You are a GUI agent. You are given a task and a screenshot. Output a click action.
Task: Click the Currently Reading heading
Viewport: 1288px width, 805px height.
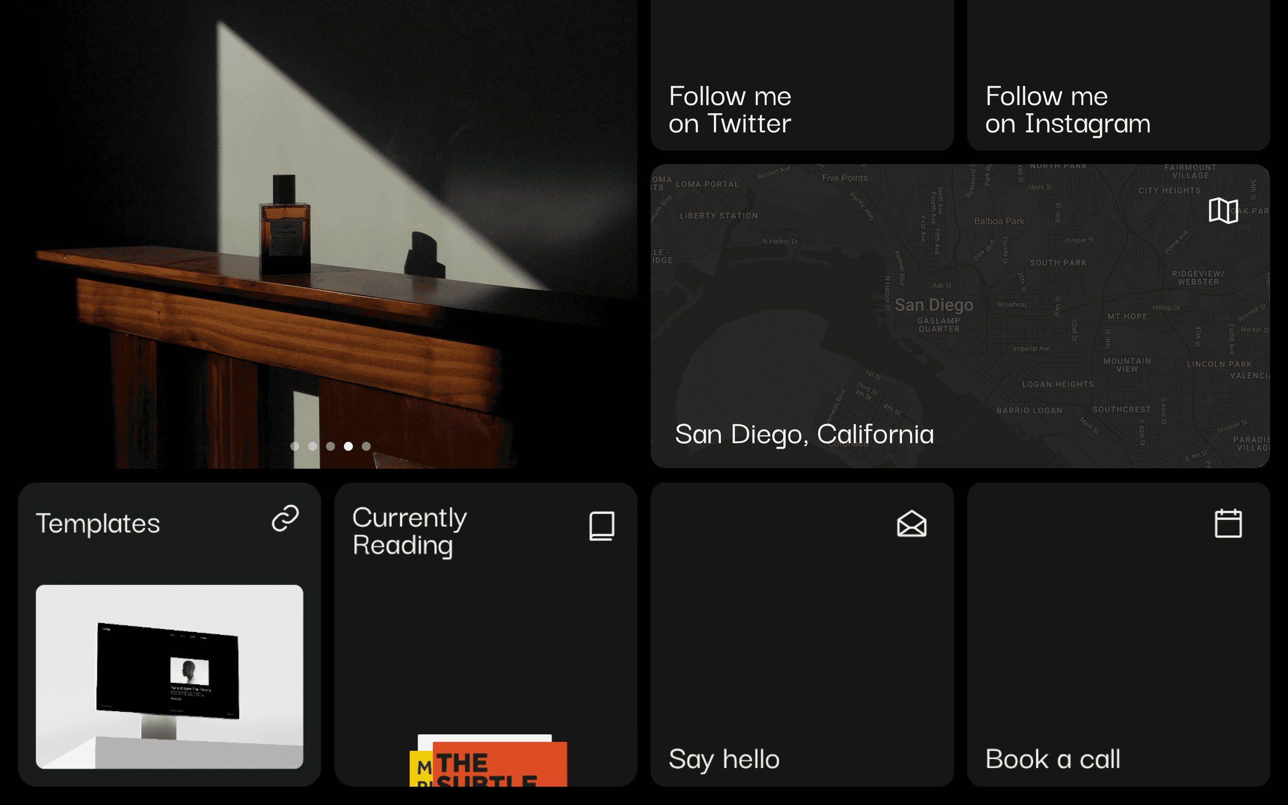(x=409, y=531)
